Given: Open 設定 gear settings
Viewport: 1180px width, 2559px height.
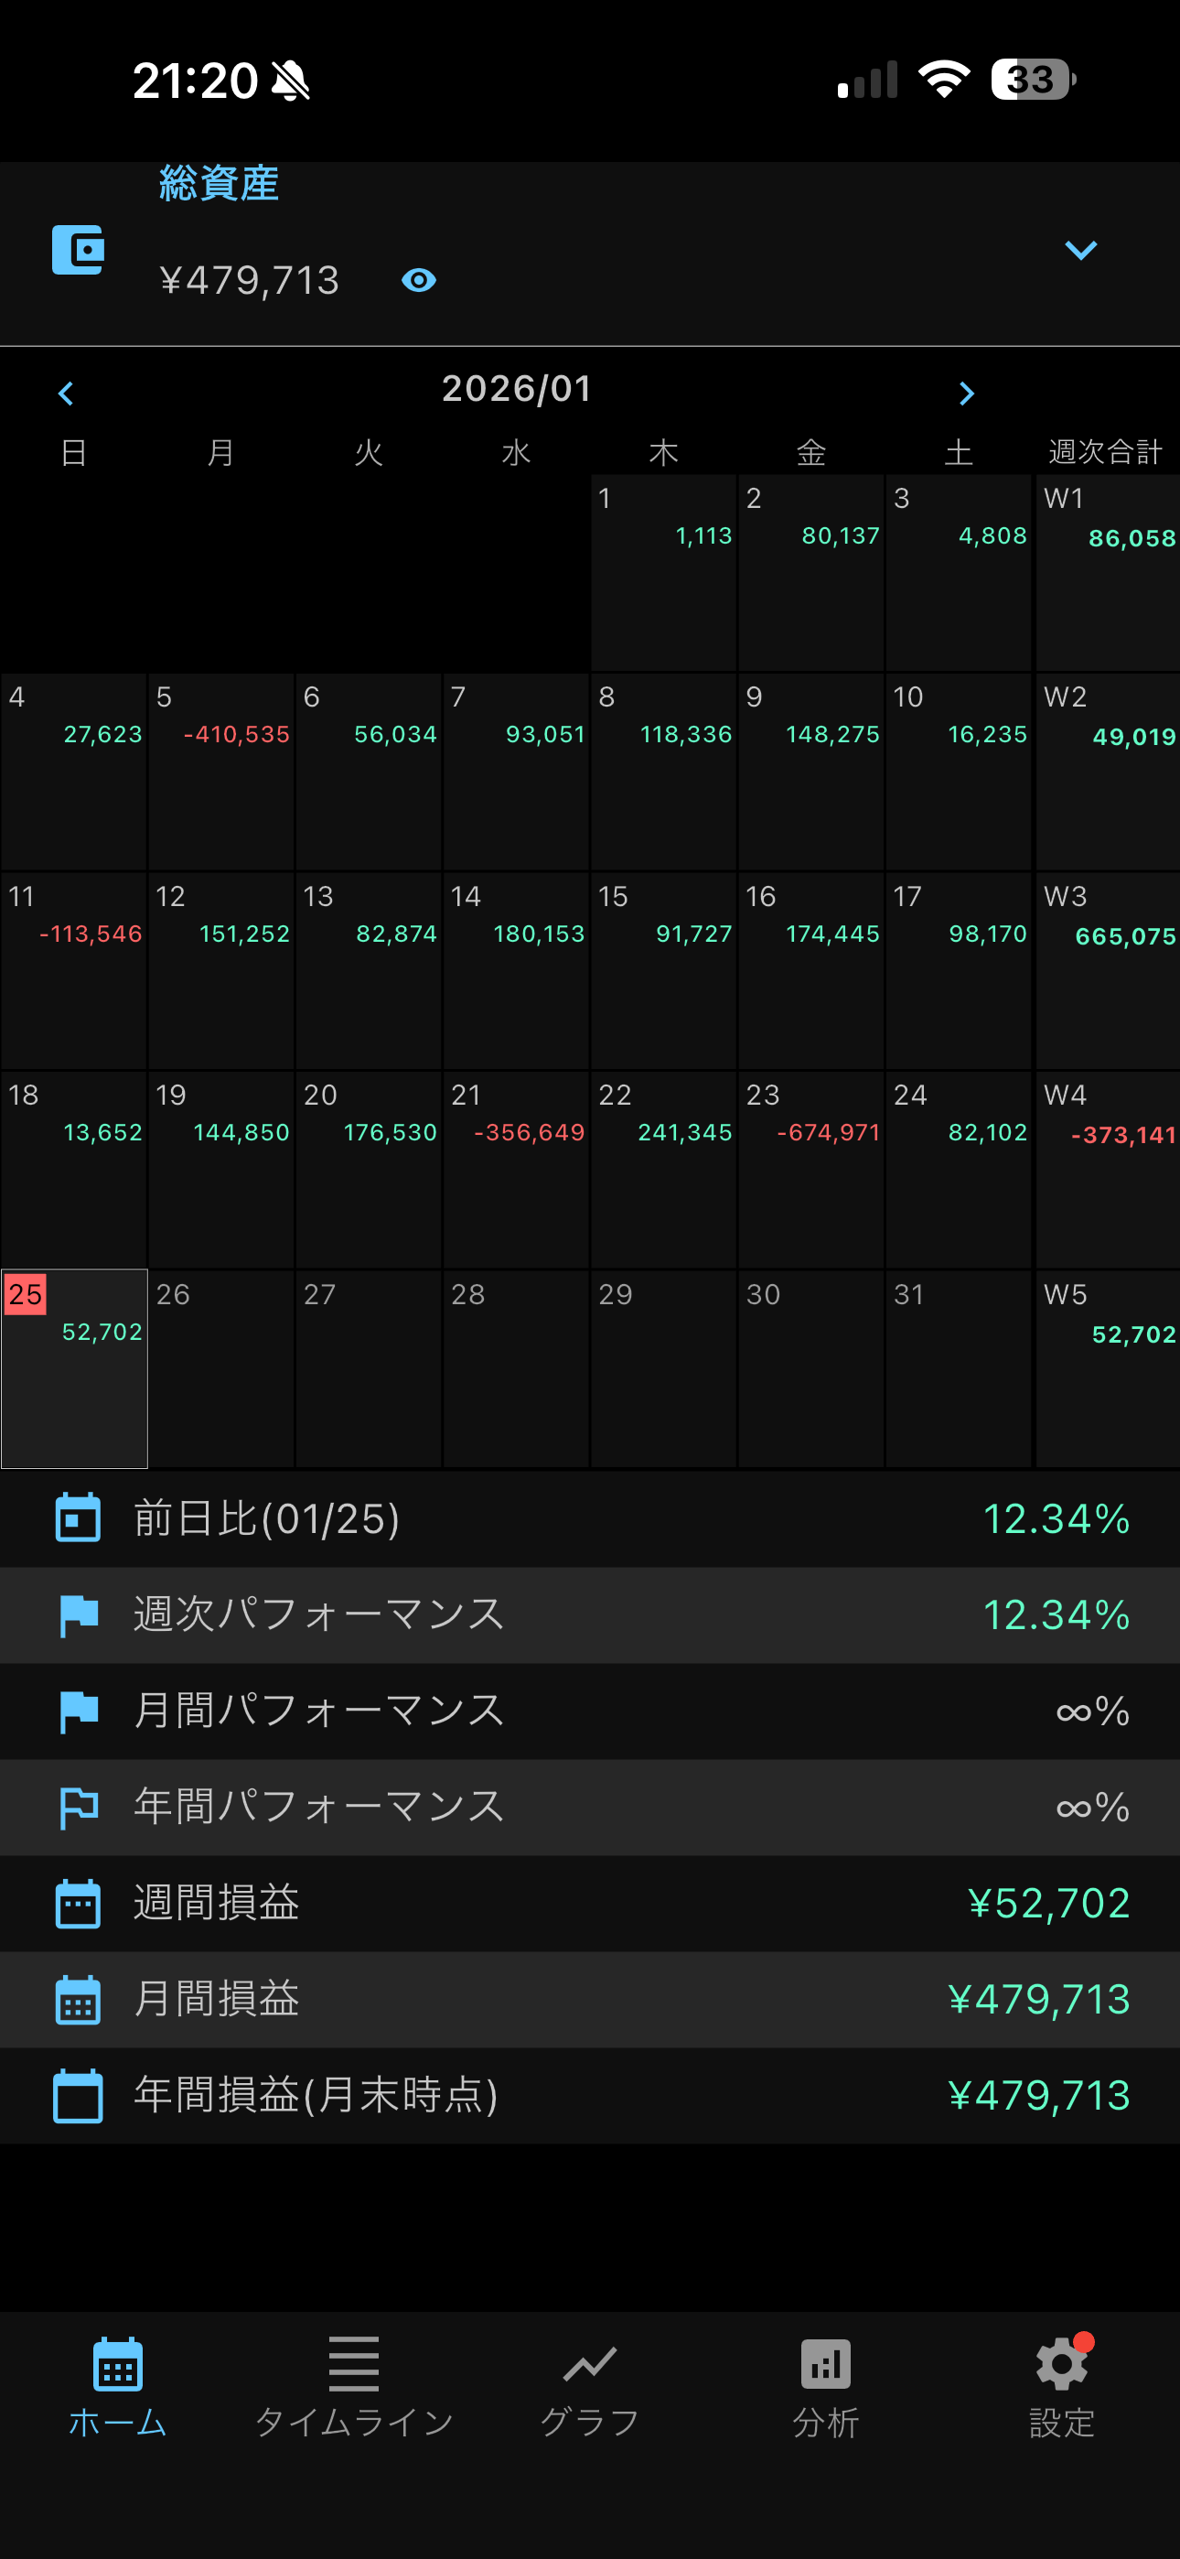Looking at the screenshot, I should tap(1061, 2384).
